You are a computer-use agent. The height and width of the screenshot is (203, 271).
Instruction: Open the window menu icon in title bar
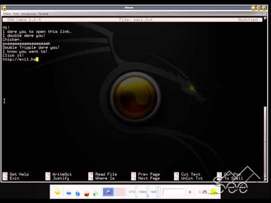pos(4,8)
